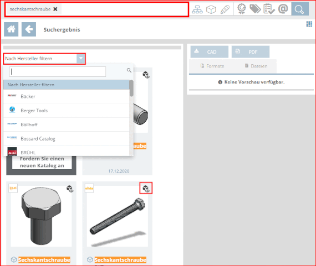Open the certificate badge search icon

(241, 9)
